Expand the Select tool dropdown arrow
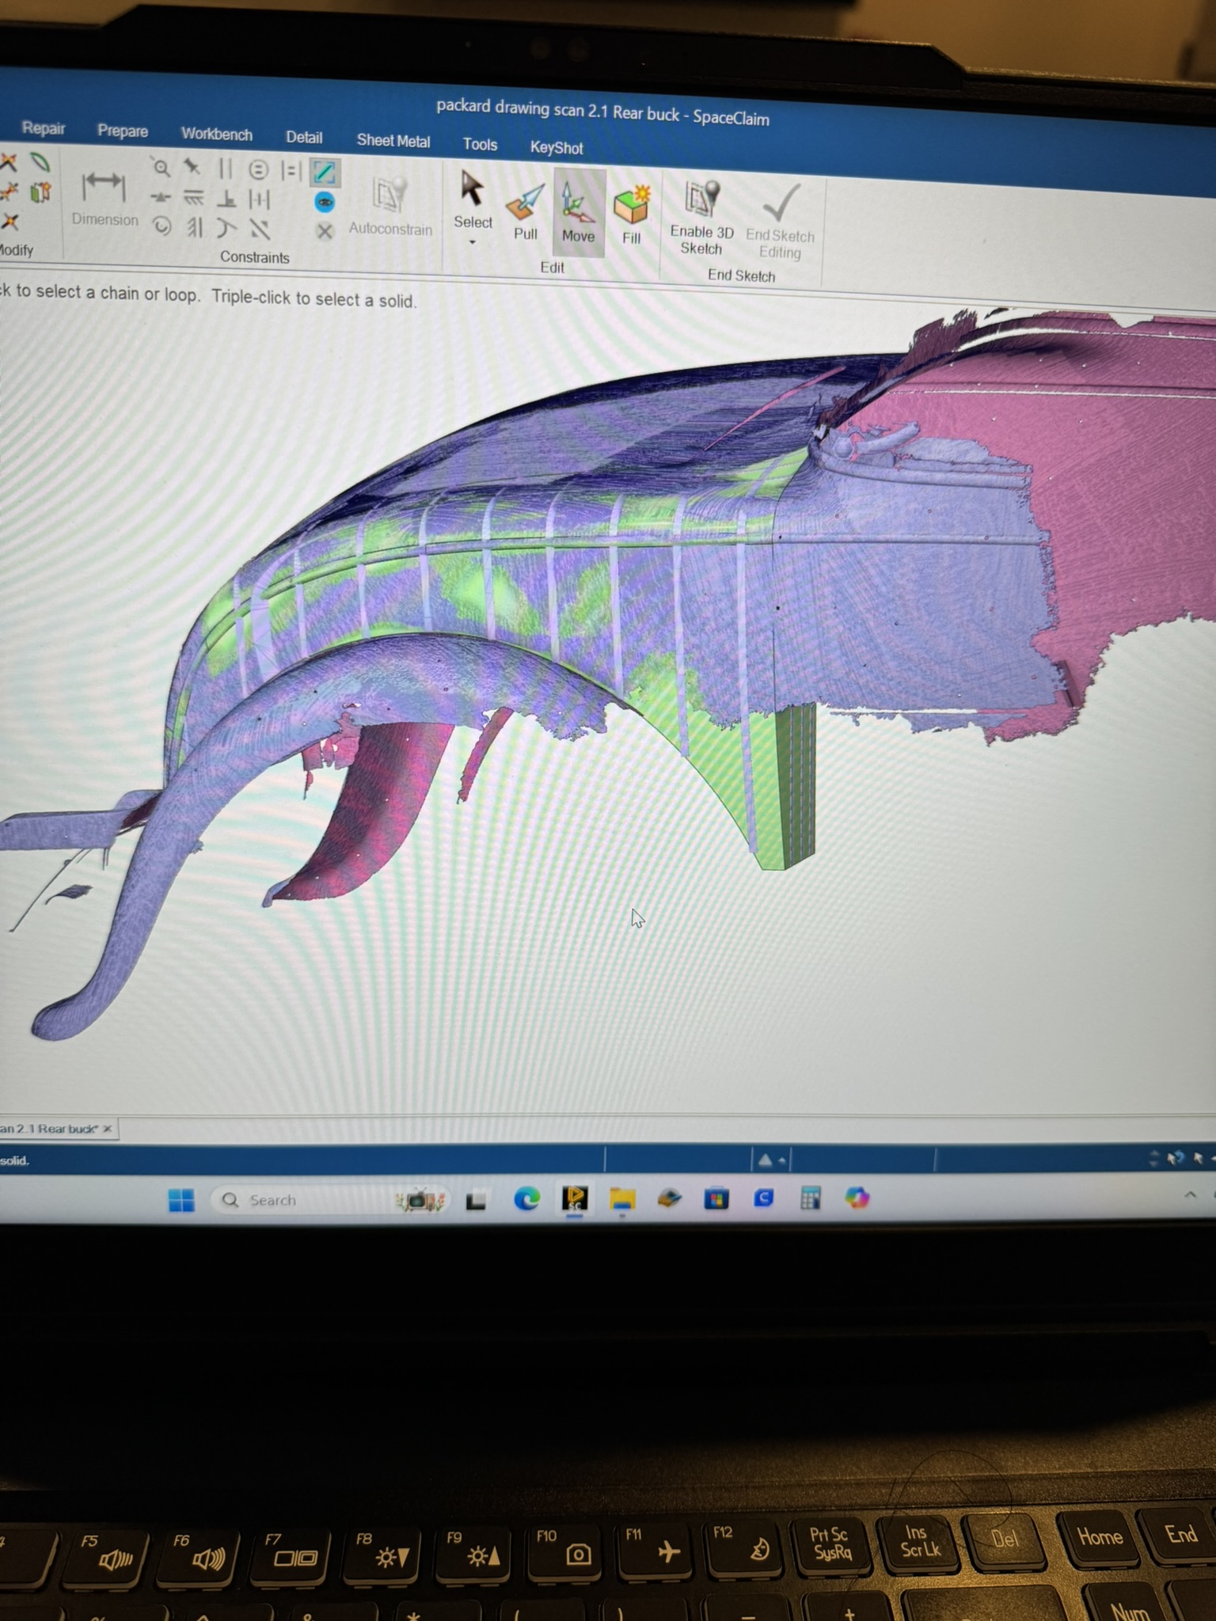 click(x=473, y=242)
